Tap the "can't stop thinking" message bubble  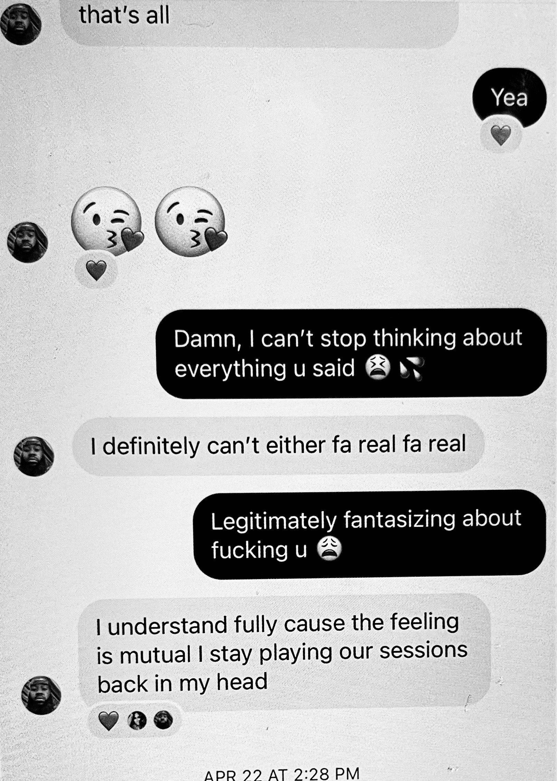point(351,353)
